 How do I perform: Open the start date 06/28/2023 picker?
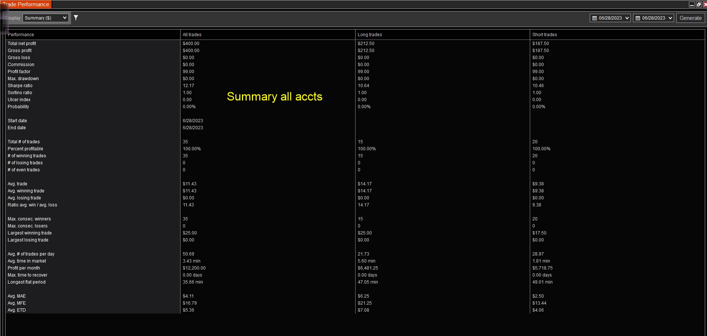pos(610,18)
